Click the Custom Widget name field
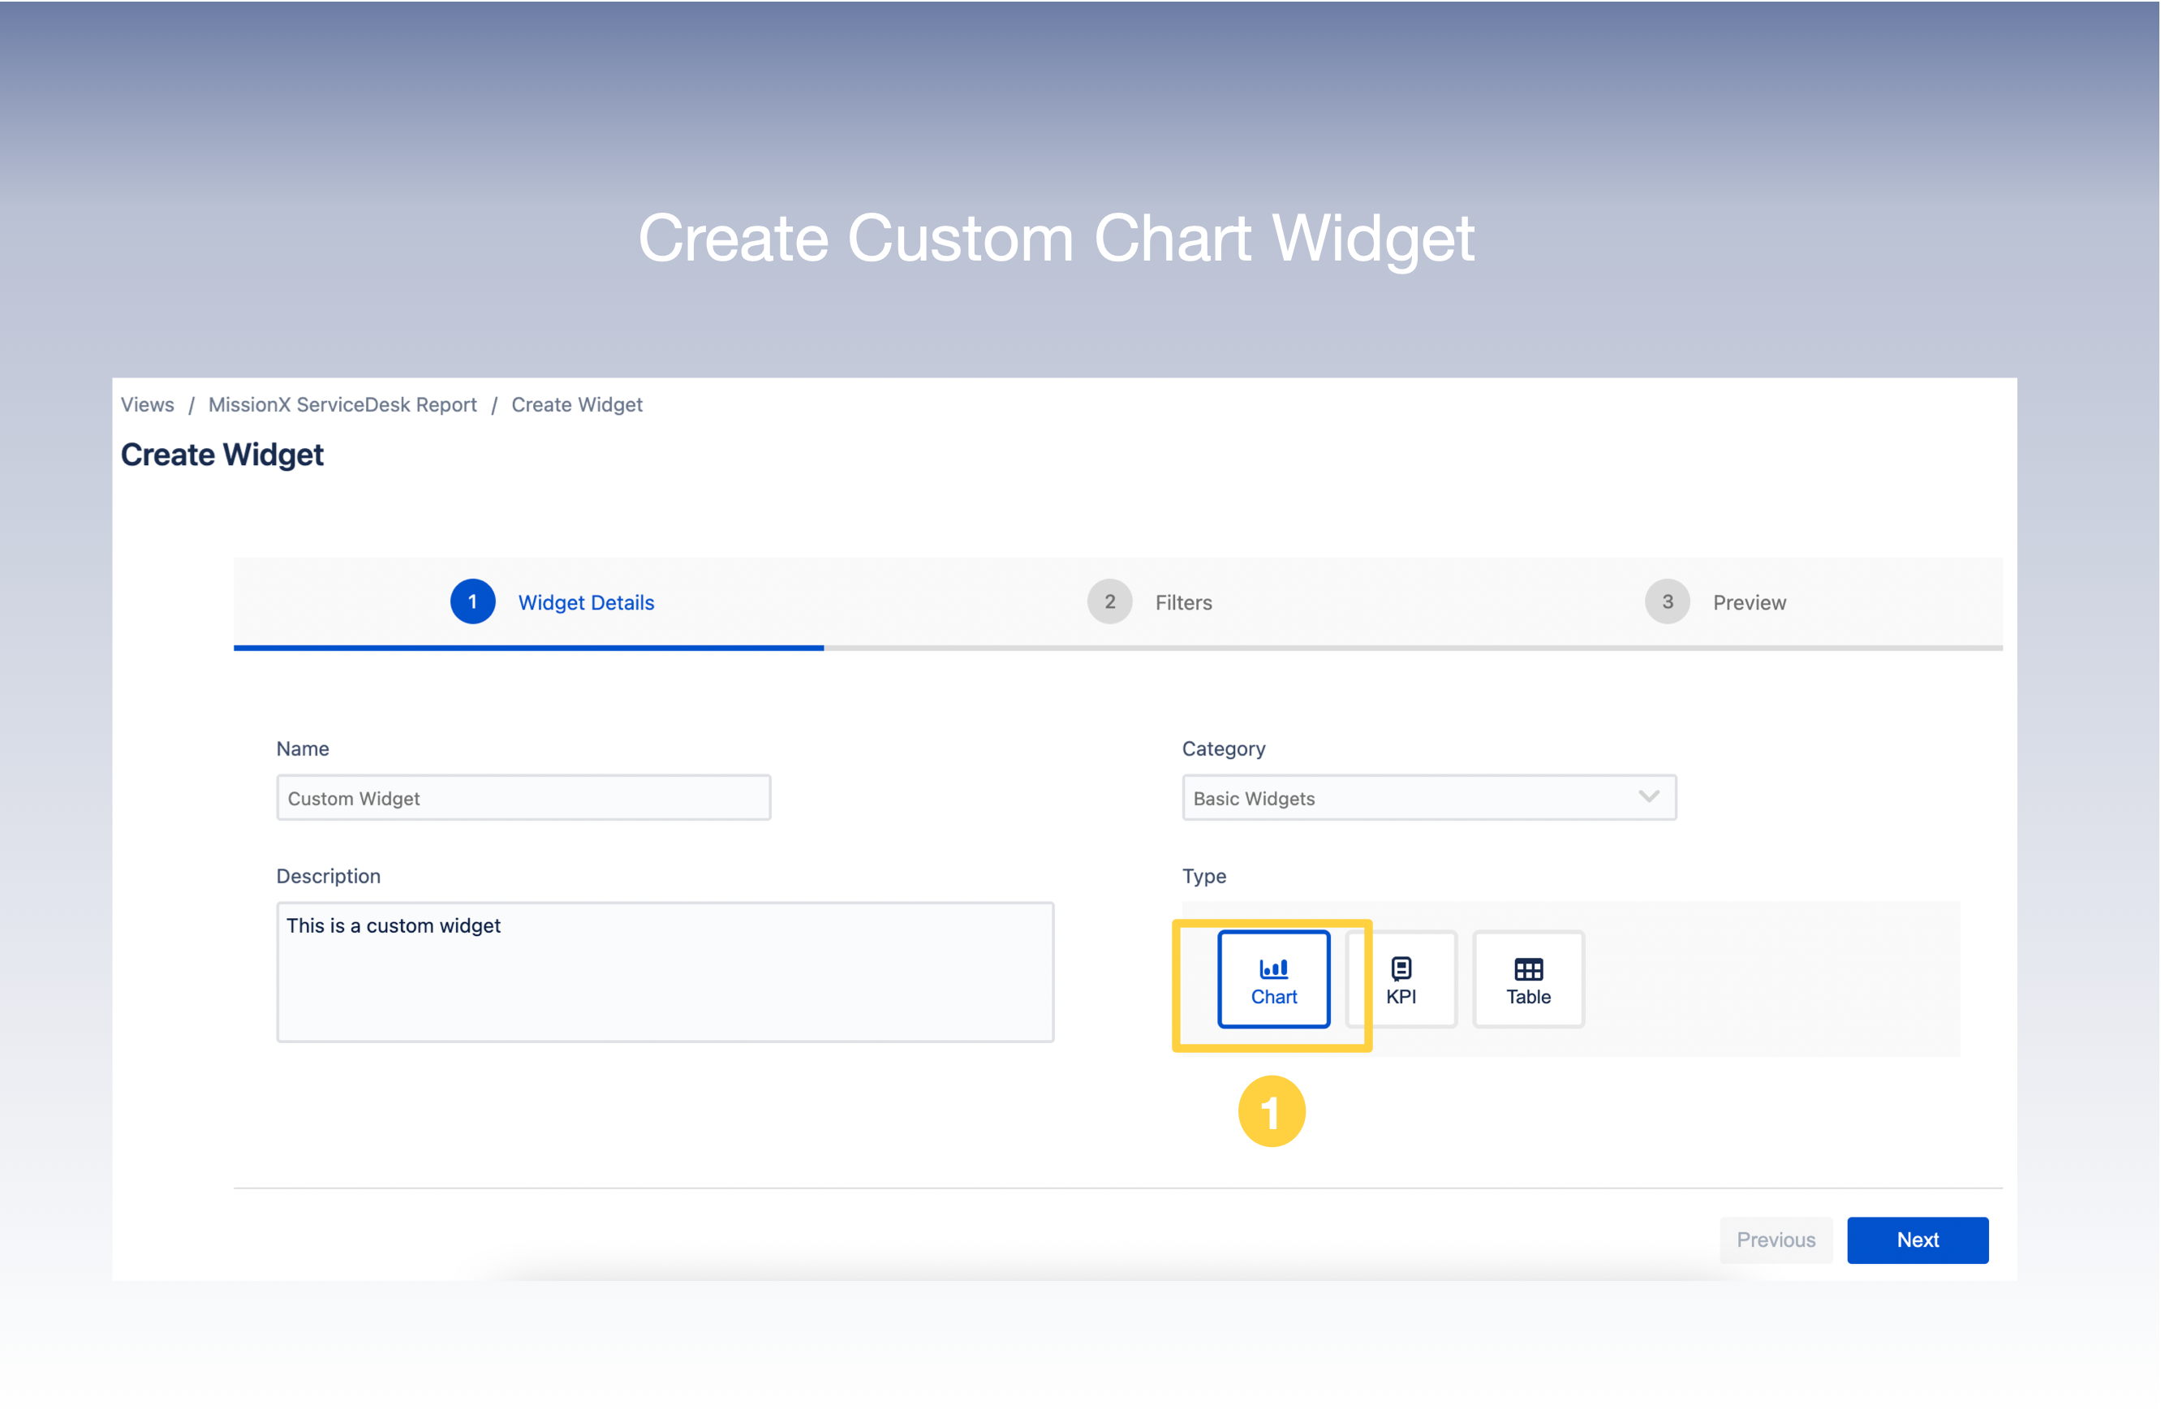The height and width of the screenshot is (1423, 2161). tap(523, 797)
